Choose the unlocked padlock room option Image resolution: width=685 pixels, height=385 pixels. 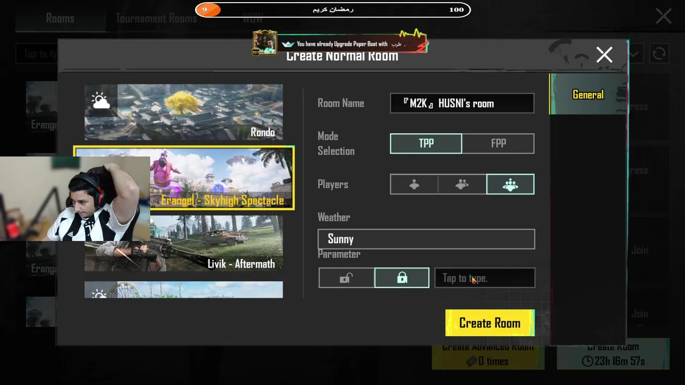tap(346, 278)
